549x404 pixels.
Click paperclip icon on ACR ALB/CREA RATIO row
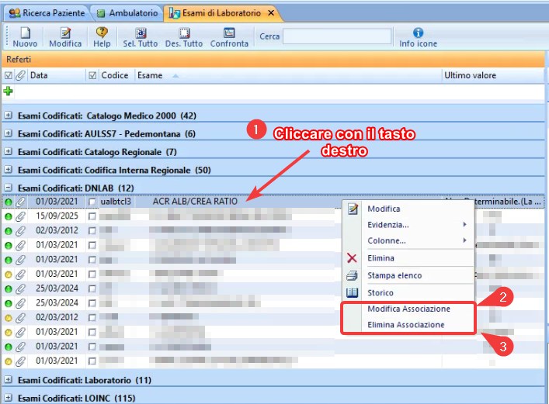21,202
